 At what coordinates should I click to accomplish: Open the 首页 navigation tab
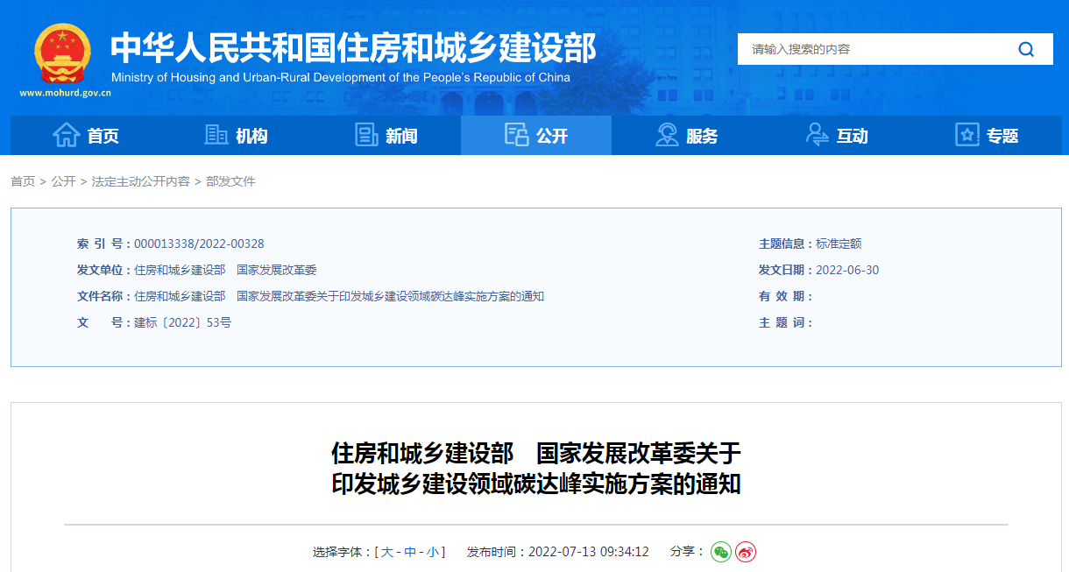coord(86,135)
